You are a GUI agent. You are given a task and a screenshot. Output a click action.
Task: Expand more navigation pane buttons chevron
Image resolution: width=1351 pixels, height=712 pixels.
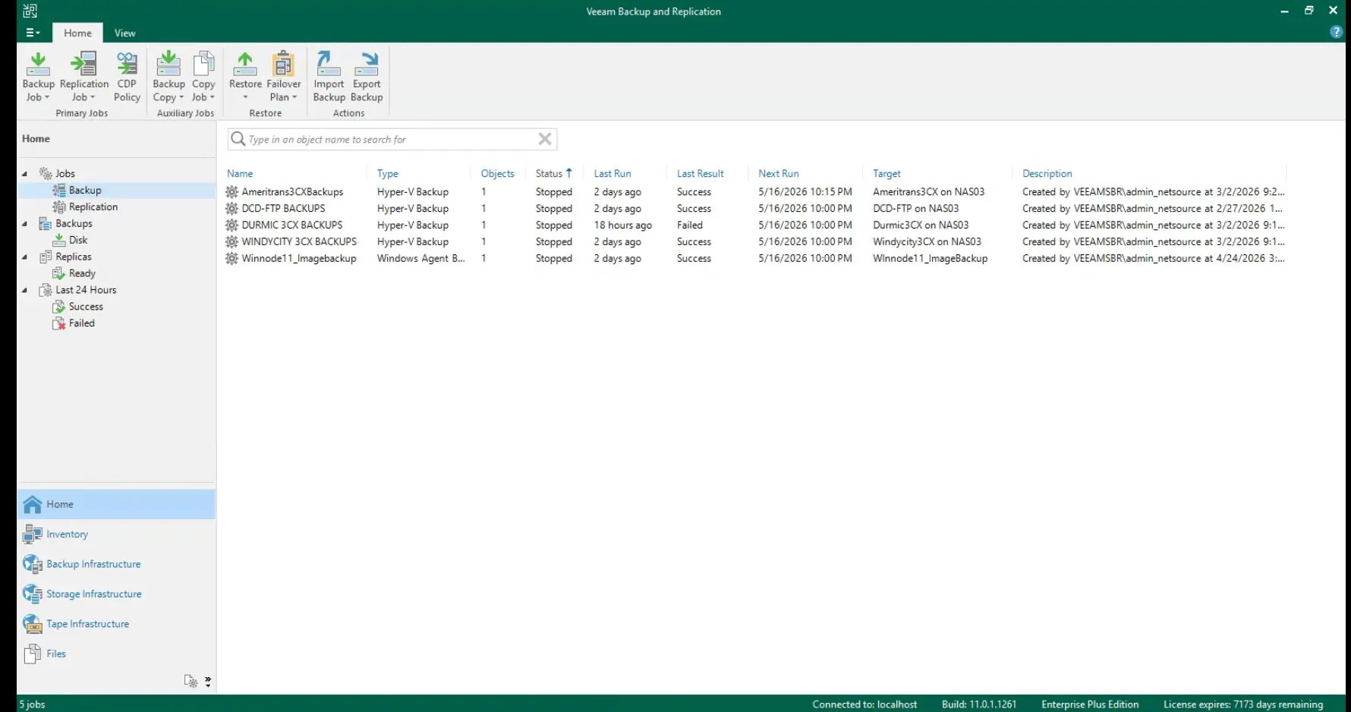208,682
